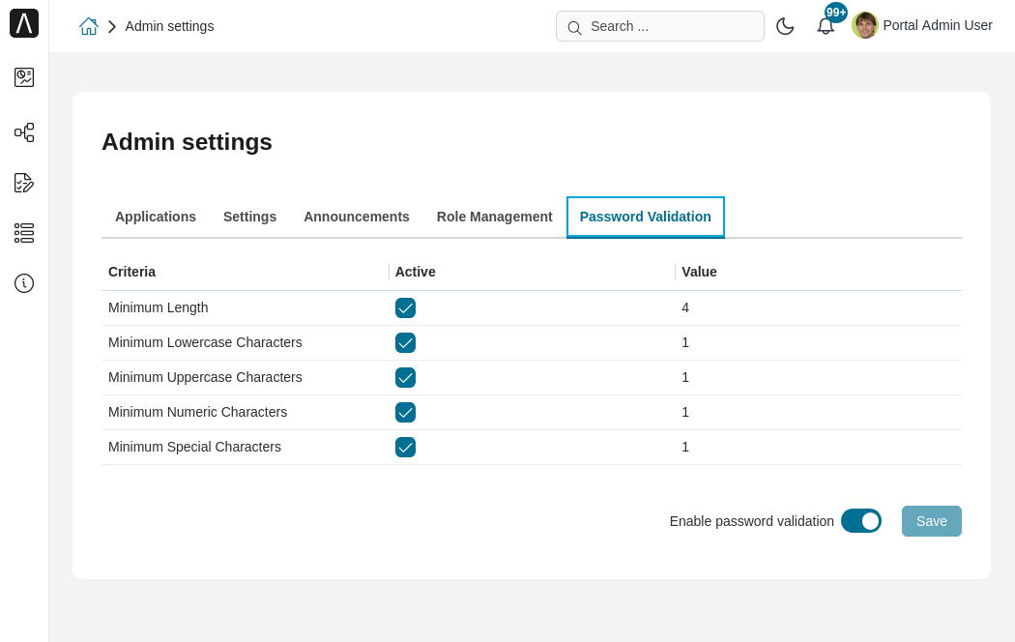Click the Save button
The width and height of the screenshot is (1015, 642).
tap(932, 521)
